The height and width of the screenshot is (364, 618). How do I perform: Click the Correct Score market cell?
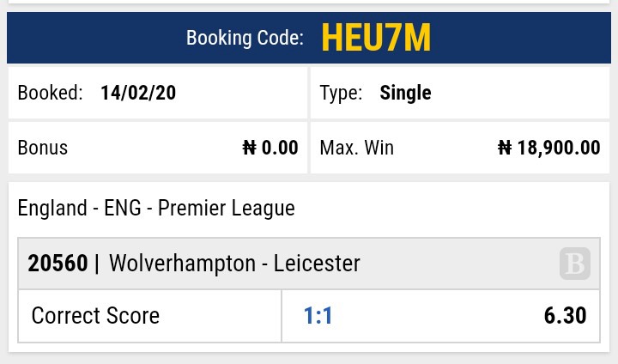click(x=95, y=316)
